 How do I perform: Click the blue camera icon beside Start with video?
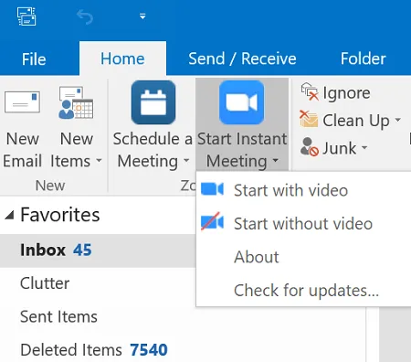click(x=213, y=189)
